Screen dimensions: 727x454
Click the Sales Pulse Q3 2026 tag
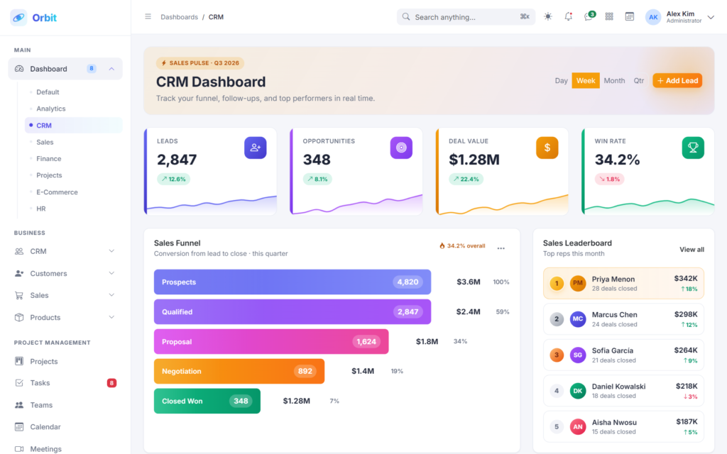coord(200,63)
